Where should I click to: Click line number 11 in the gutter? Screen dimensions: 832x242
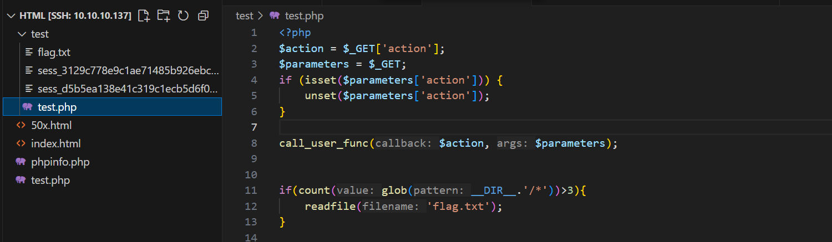pos(251,190)
